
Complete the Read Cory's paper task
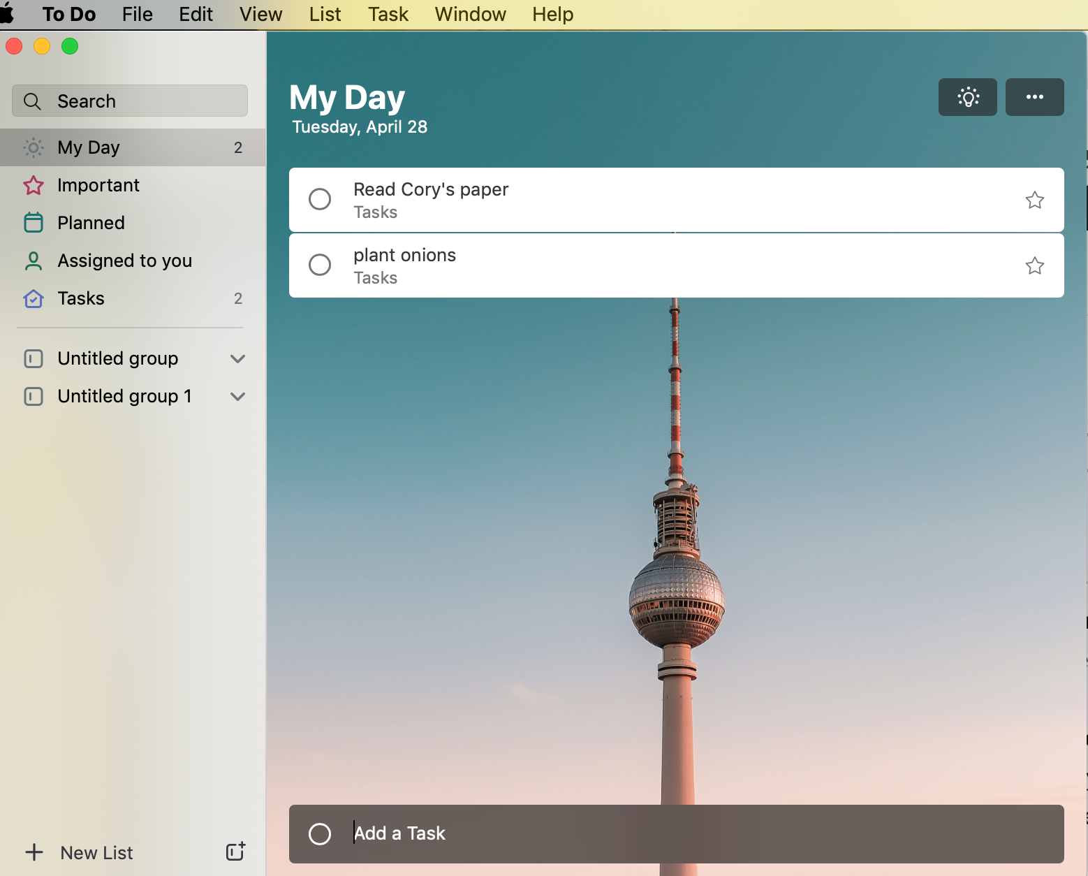pyautogui.click(x=320, y=199)
